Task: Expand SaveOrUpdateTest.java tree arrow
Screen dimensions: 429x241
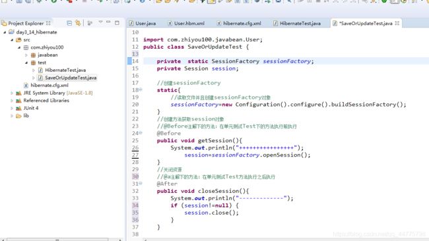Action: click(x=34, y=78)
